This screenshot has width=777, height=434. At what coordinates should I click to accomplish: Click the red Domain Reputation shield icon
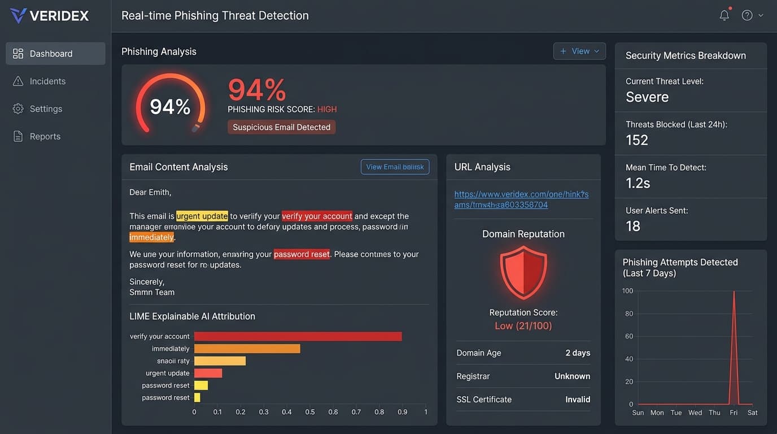coord(523,272)
